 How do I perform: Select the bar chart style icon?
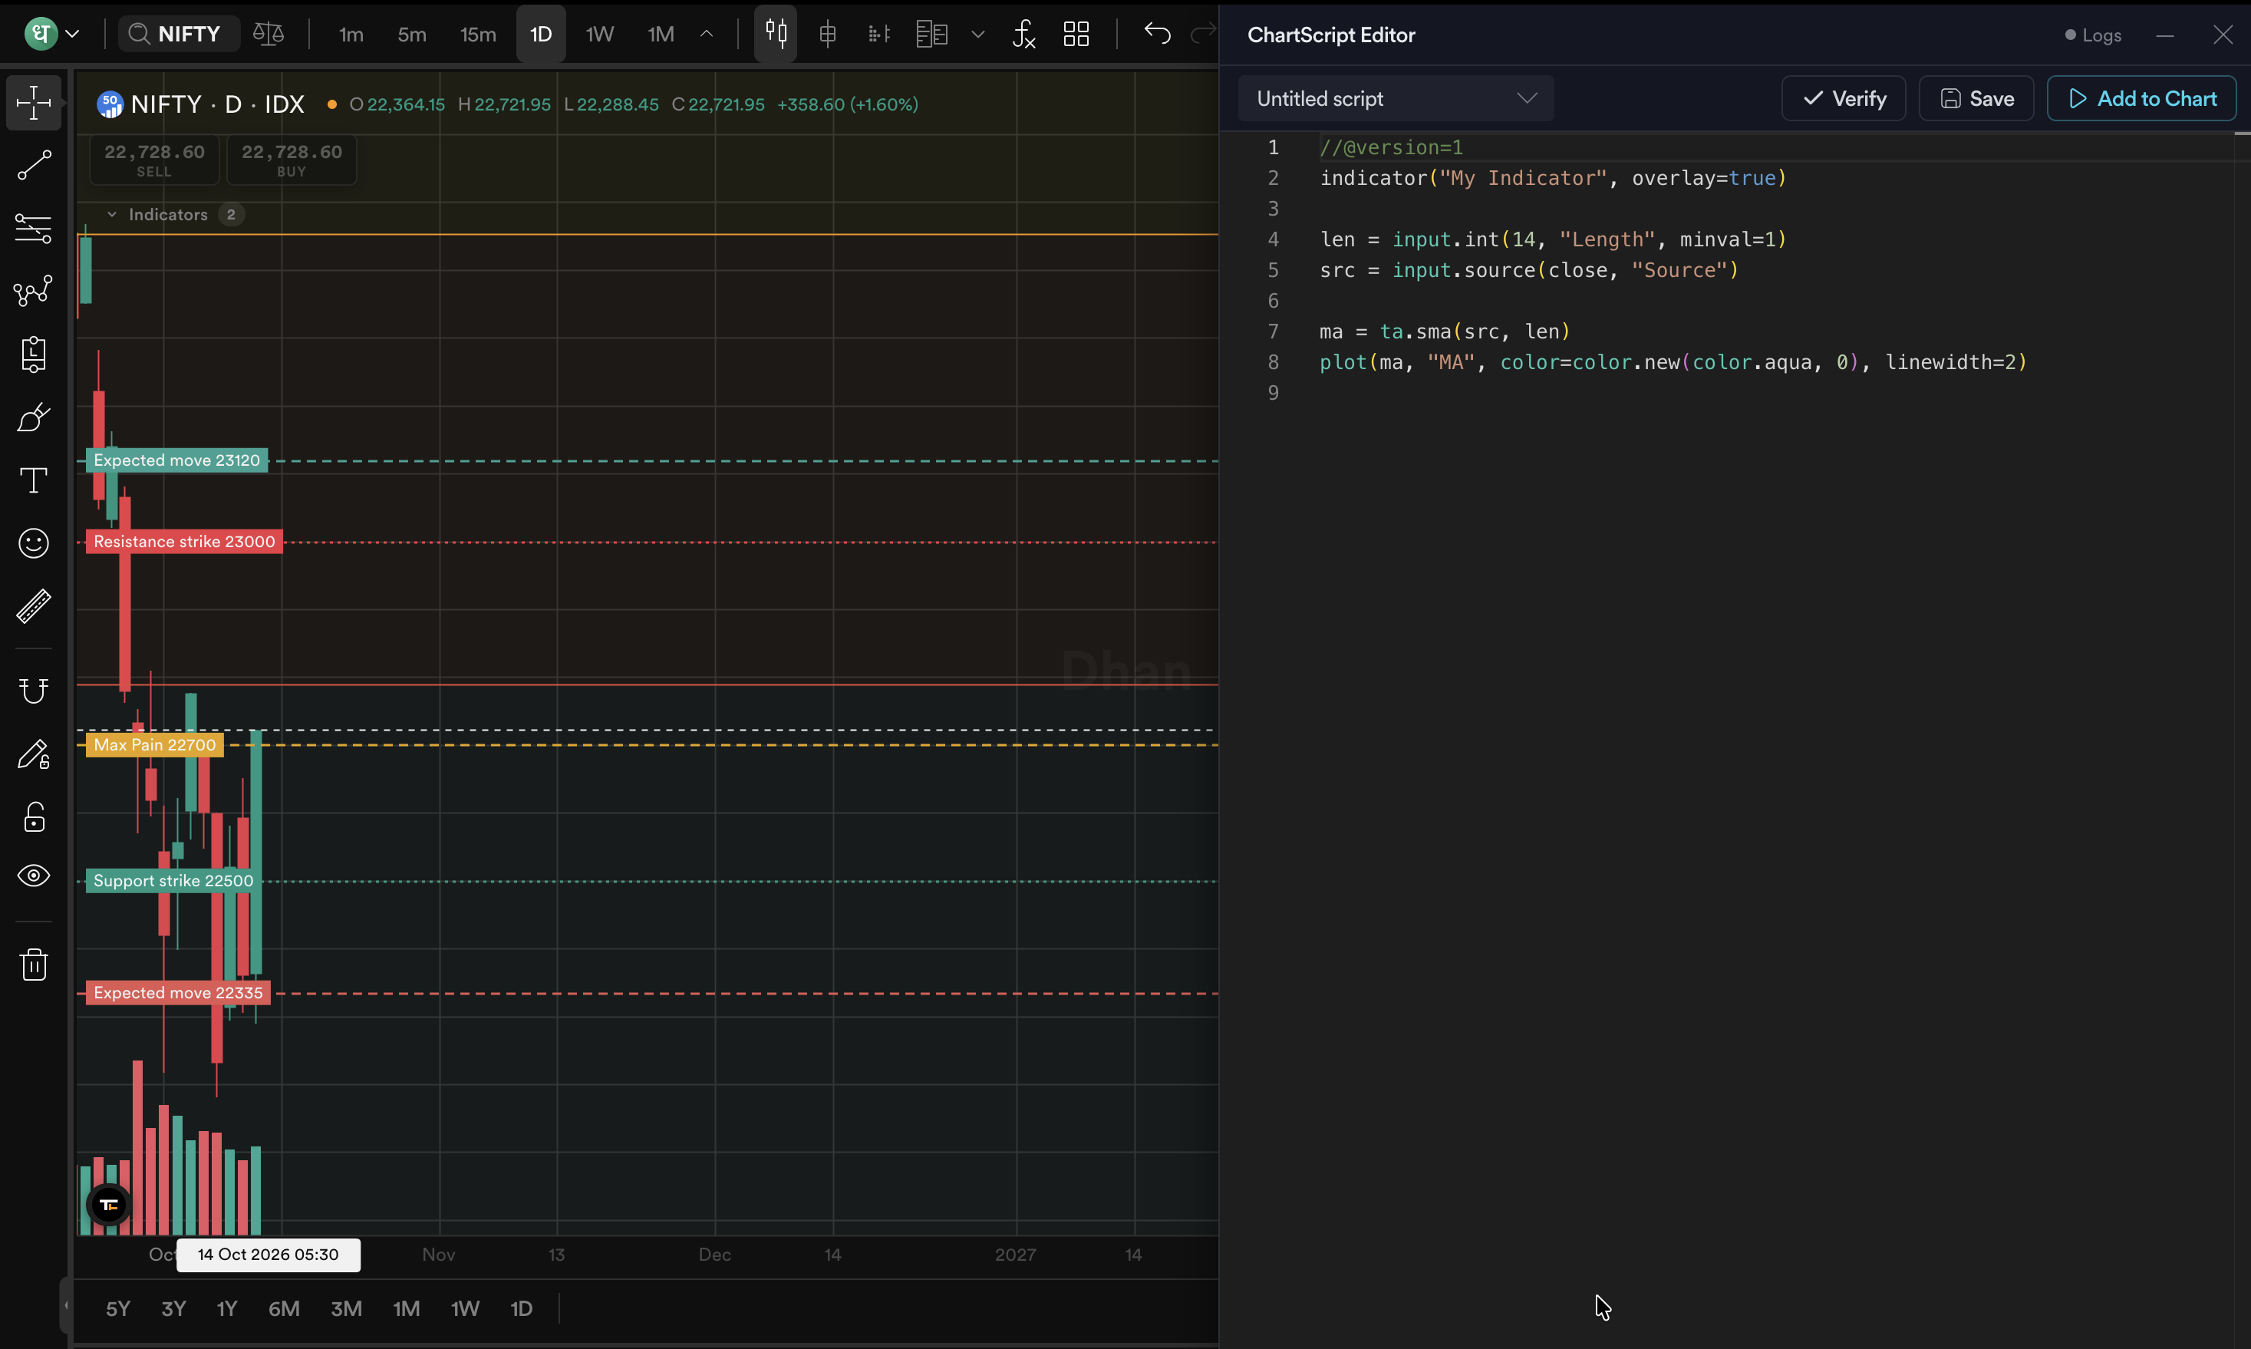[x=878, y=35]
